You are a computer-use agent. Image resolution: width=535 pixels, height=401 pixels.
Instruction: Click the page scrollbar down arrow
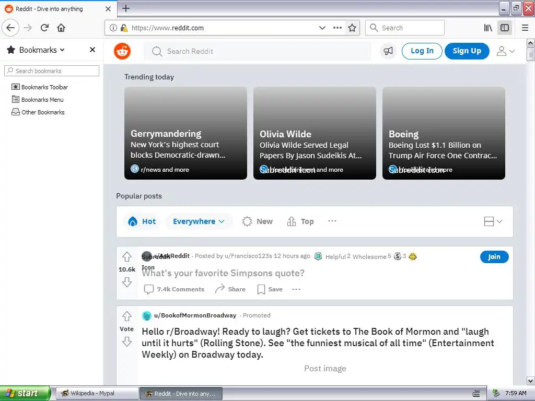[530, 381]
